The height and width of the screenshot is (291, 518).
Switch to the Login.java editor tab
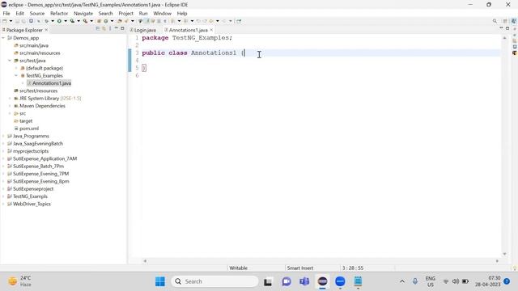point(142,30)
